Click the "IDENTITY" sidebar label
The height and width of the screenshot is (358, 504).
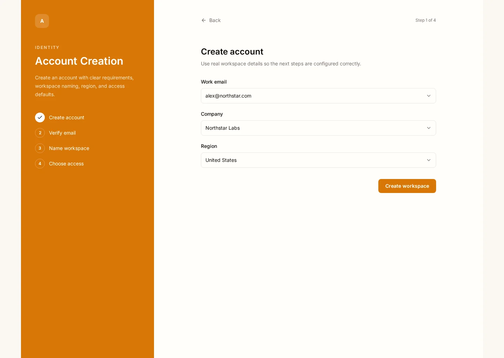click(x=47, y=48)
